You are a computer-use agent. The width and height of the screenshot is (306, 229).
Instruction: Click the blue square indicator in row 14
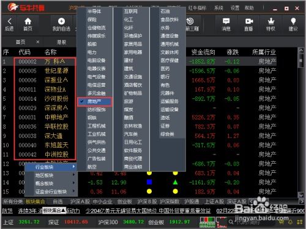[x=149, y=182]
